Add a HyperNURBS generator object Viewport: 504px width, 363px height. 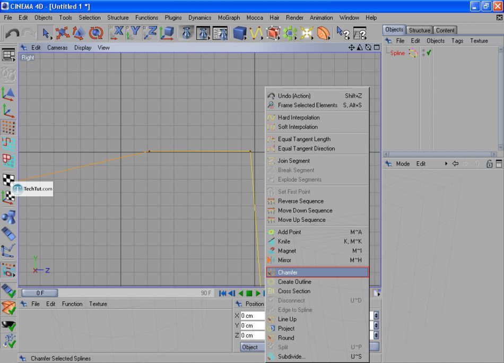coord(273,33)
